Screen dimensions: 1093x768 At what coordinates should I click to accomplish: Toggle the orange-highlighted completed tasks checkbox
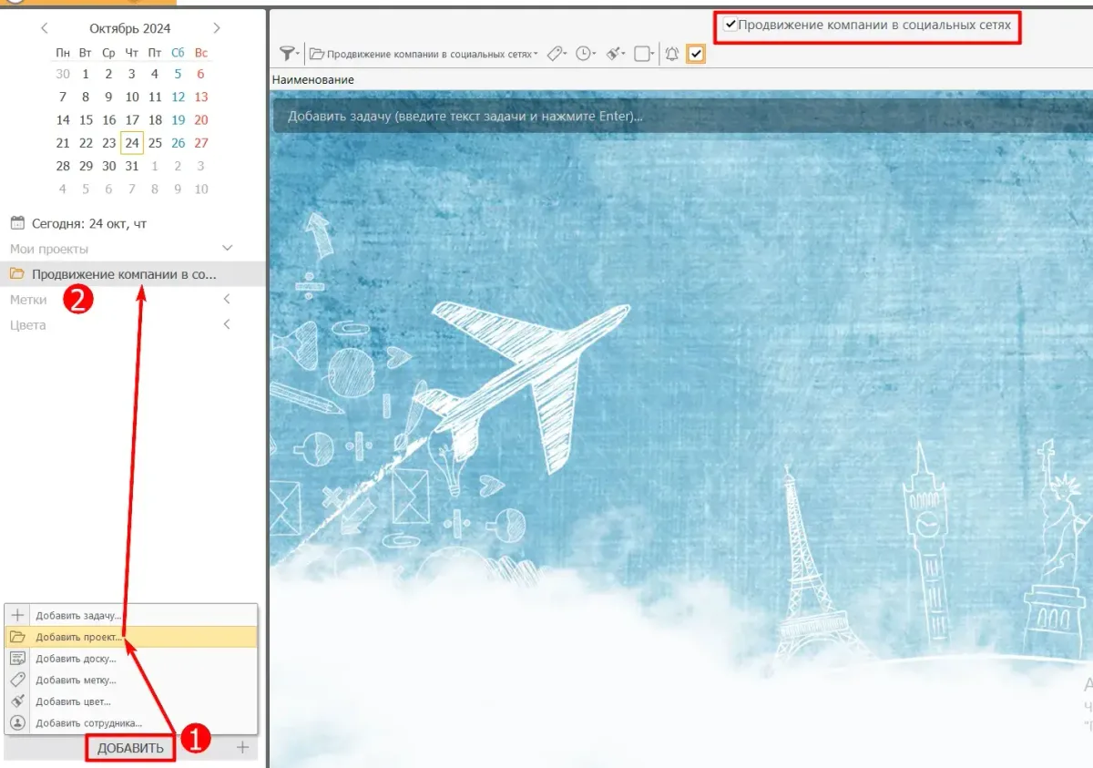tap(696, 54)
